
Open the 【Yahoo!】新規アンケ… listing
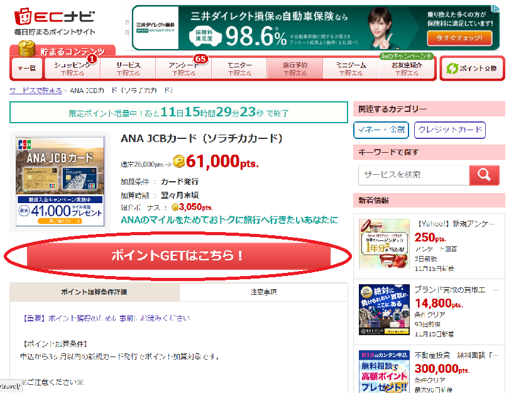[456, 224]
